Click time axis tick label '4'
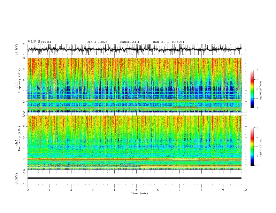The width and height of the screenshot is (276, 213). [114, 190]
